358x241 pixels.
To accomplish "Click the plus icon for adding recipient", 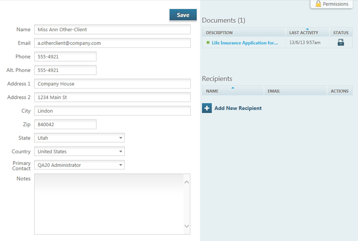I will coord(207,108).
